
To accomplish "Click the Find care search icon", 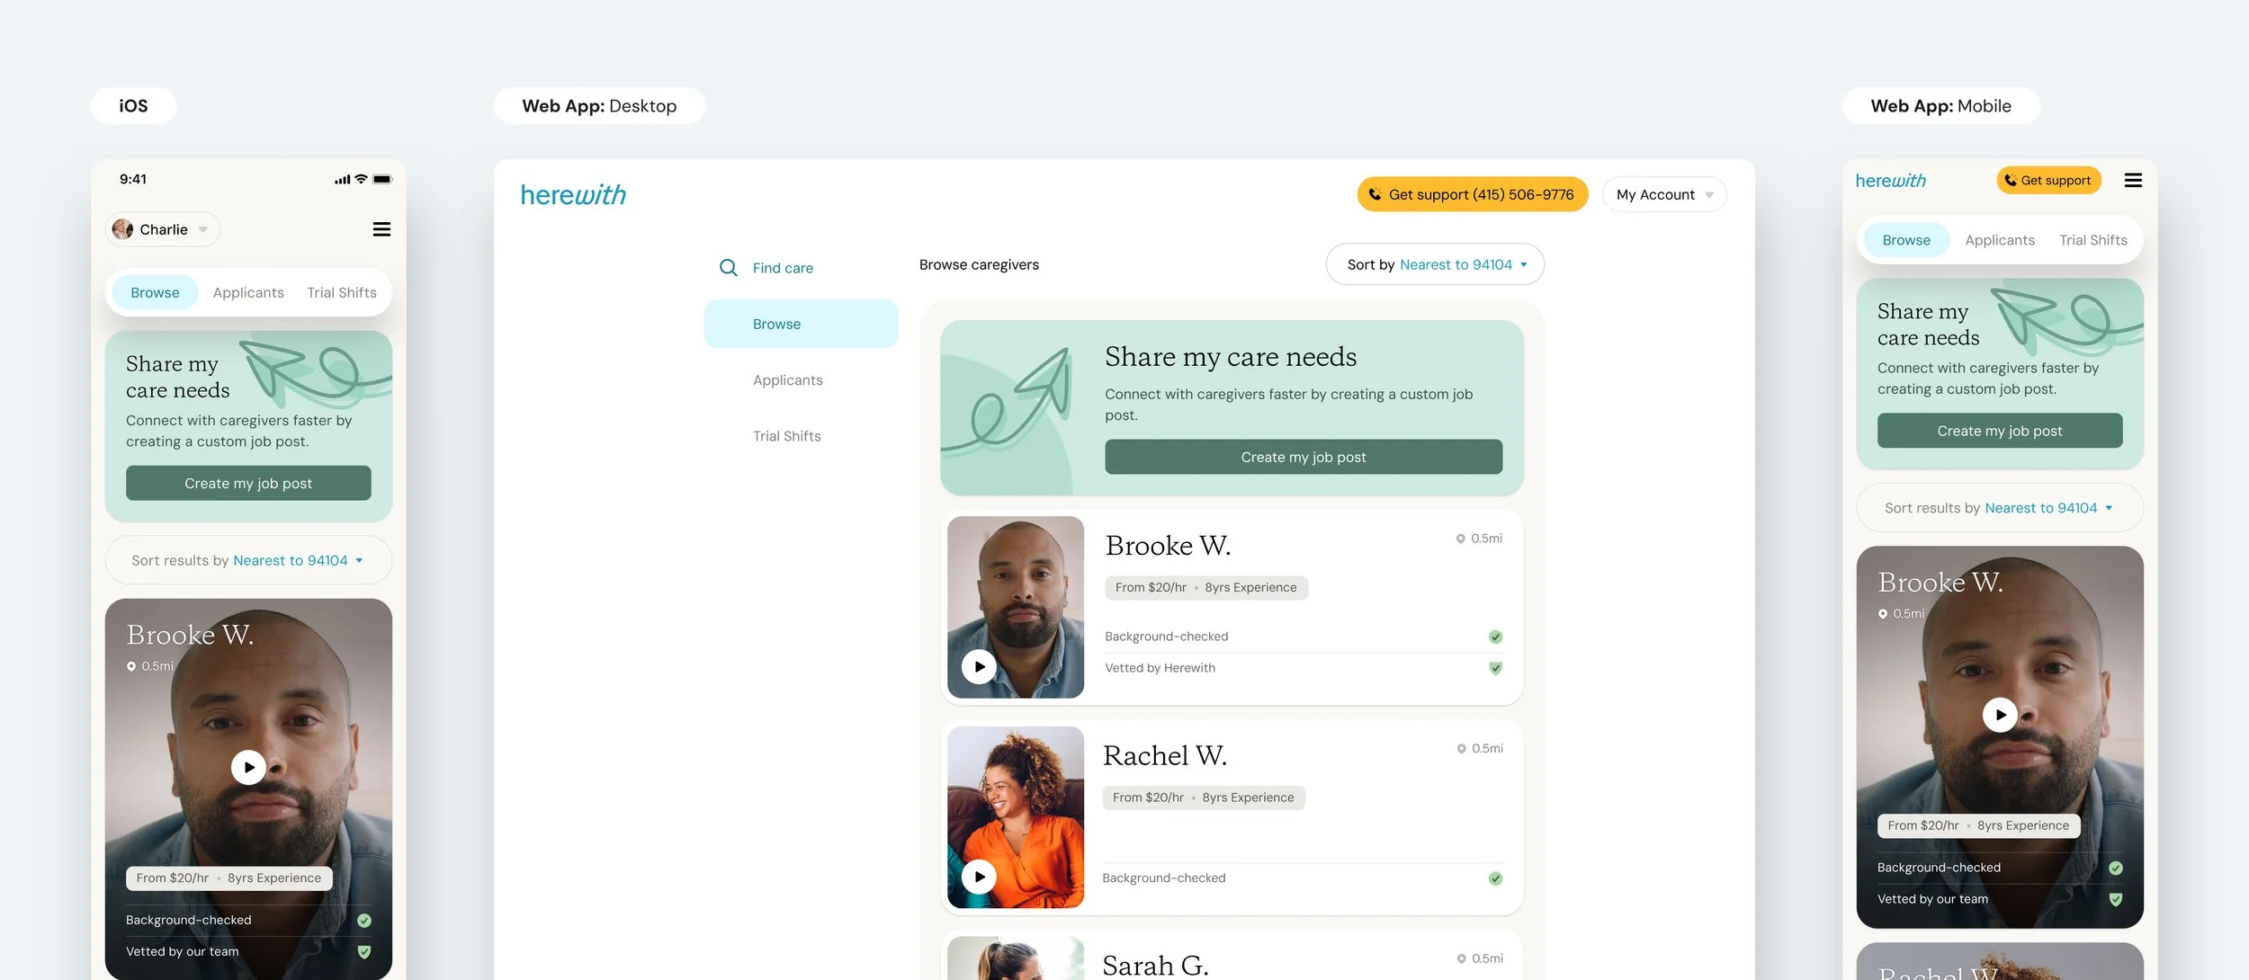I will [x=728, y=268].
